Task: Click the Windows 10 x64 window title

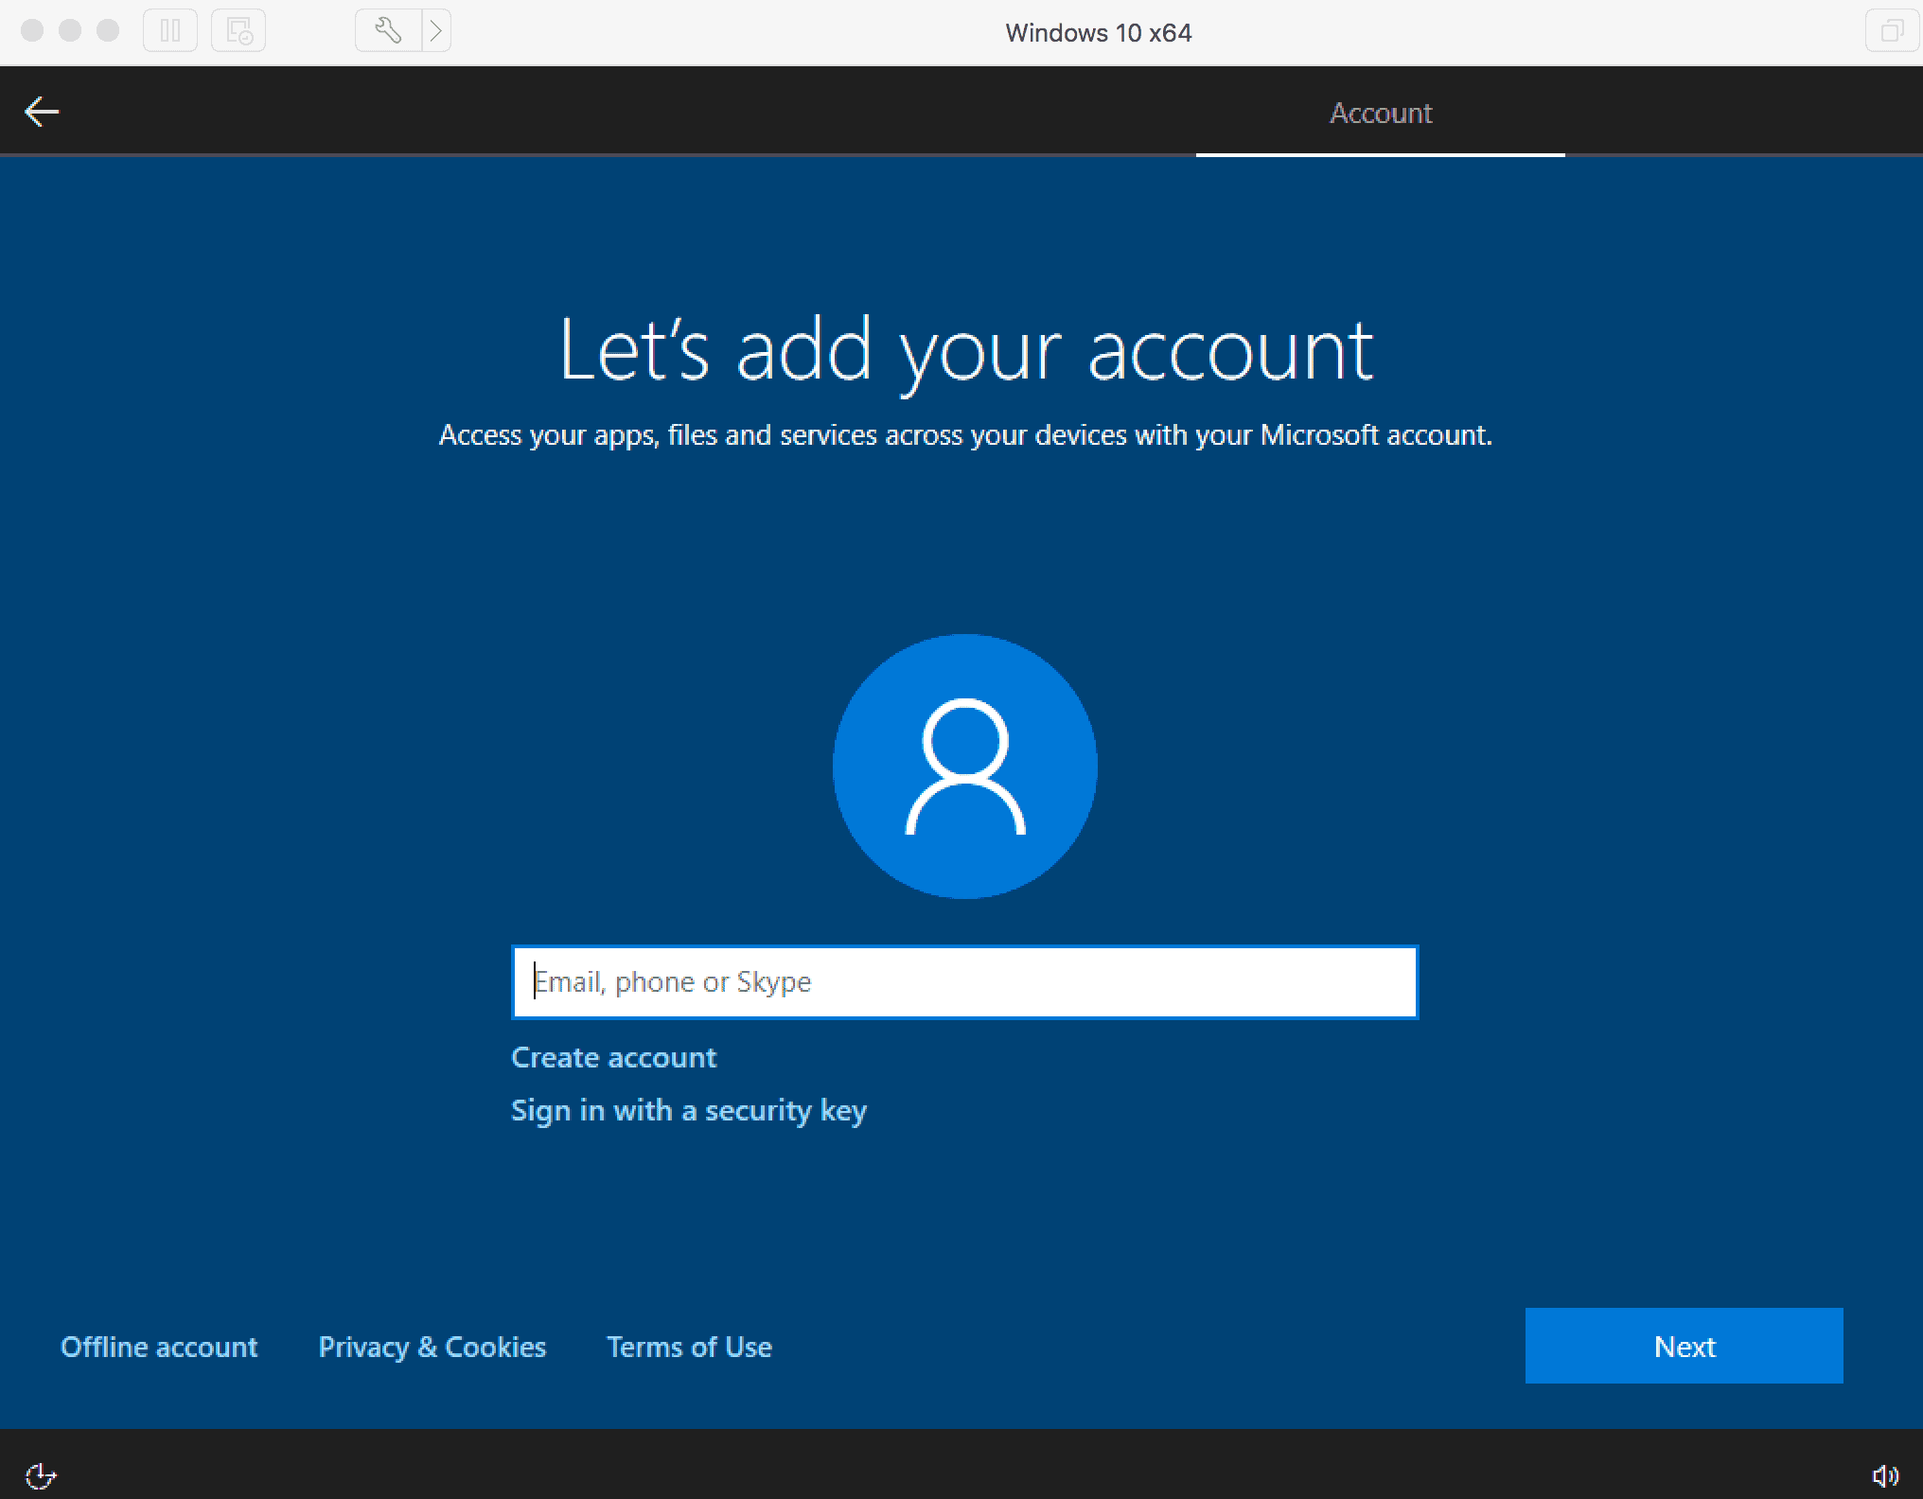Action: (1099, 33)
